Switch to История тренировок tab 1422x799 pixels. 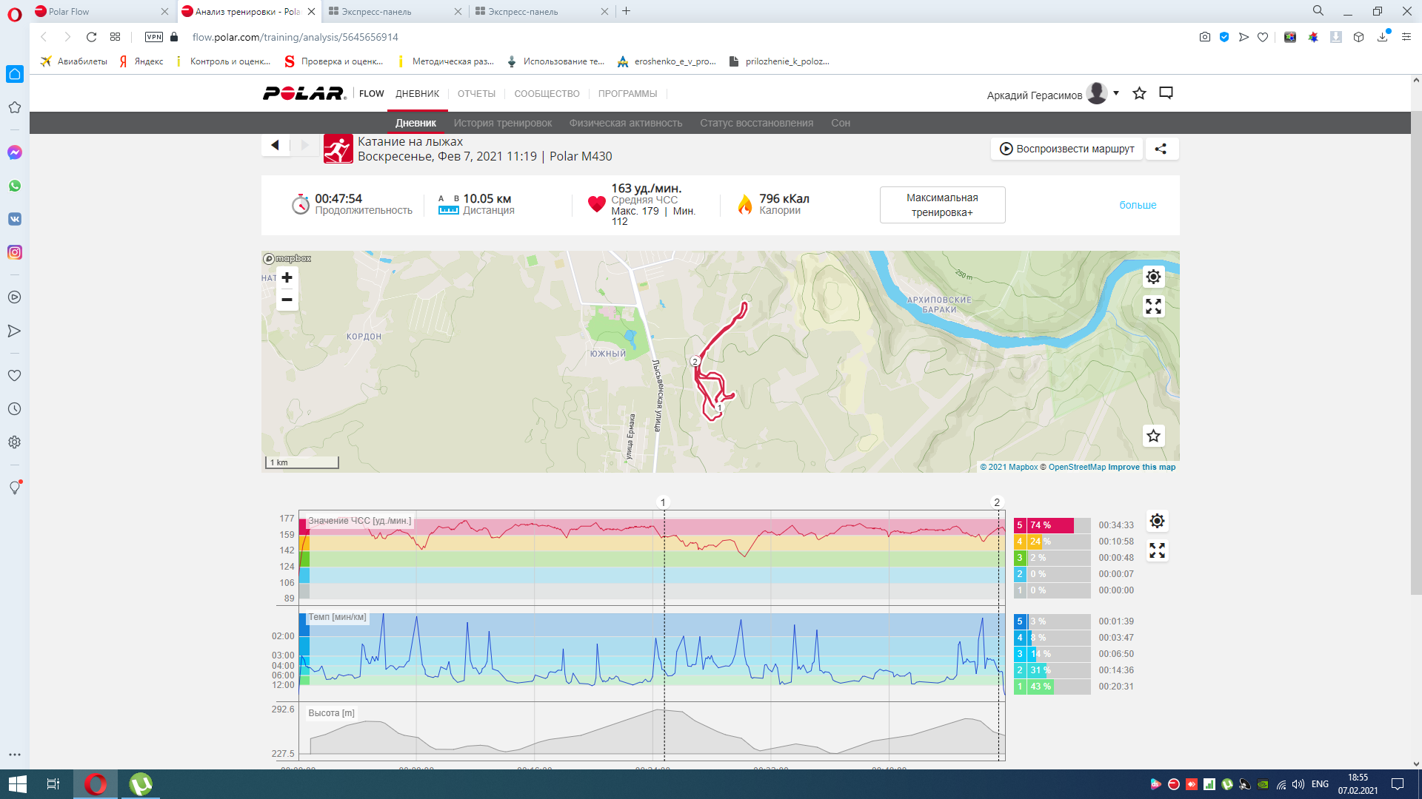click(x=502, y=123)
